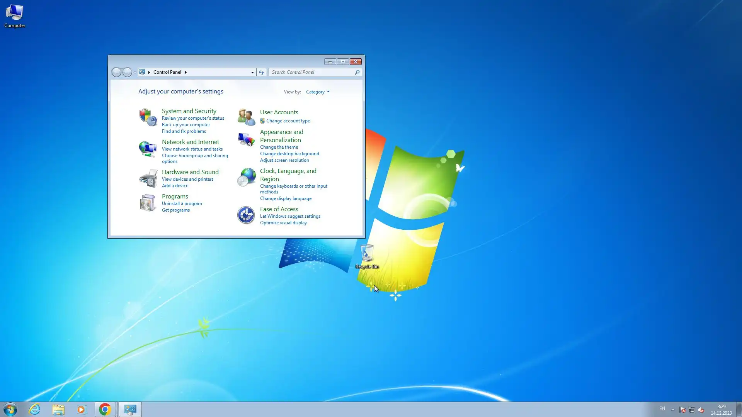
Task: Click the Ease of Access icon
Action: pos(246,215)
